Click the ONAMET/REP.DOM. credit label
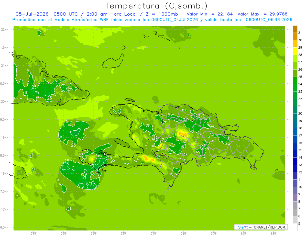This screenshot has width=307, height=237. (x=270, y=227)
